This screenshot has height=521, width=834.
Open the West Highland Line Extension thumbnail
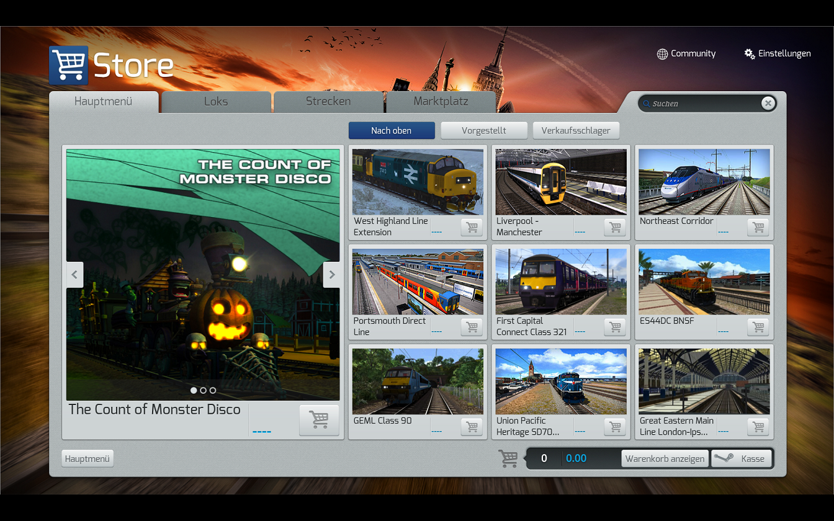pos(418,182)
